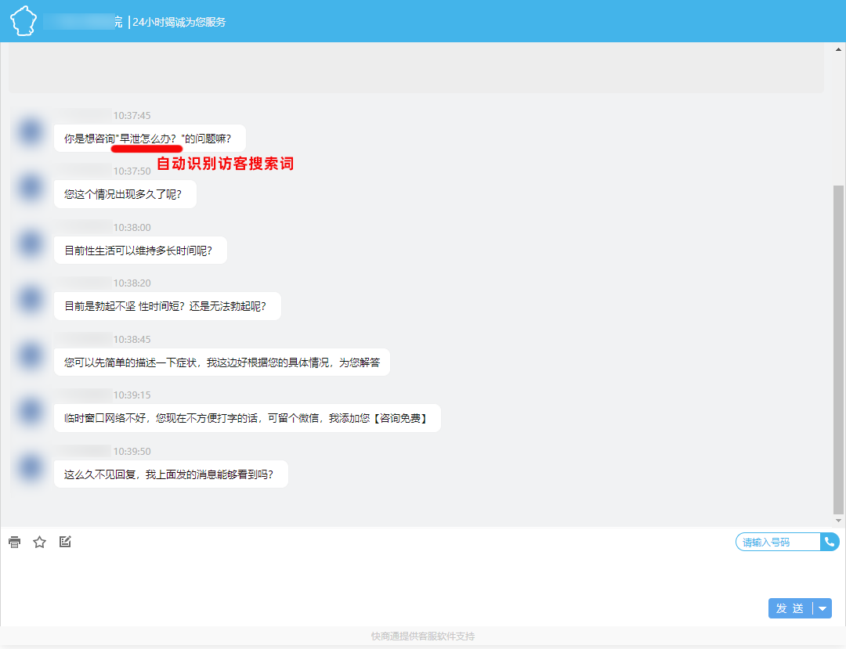Viewport: 846px width, 649px height.
Task: Click the message 您这个情况出现多久了呢？
Action: tap(125, 194)
